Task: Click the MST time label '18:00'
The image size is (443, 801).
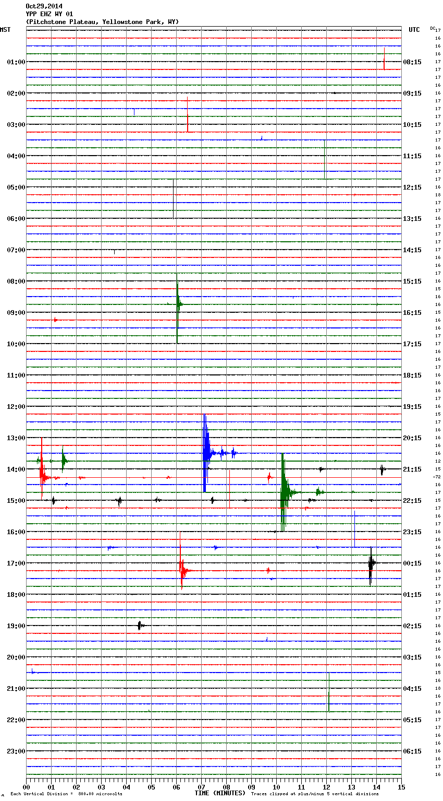Action: point(16,595)
